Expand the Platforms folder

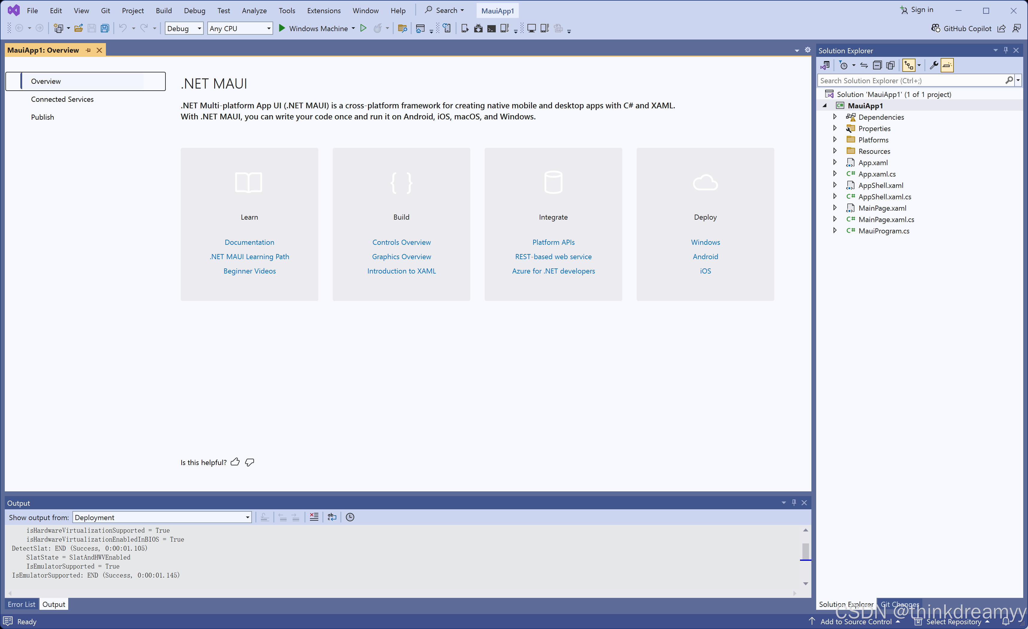835,139
